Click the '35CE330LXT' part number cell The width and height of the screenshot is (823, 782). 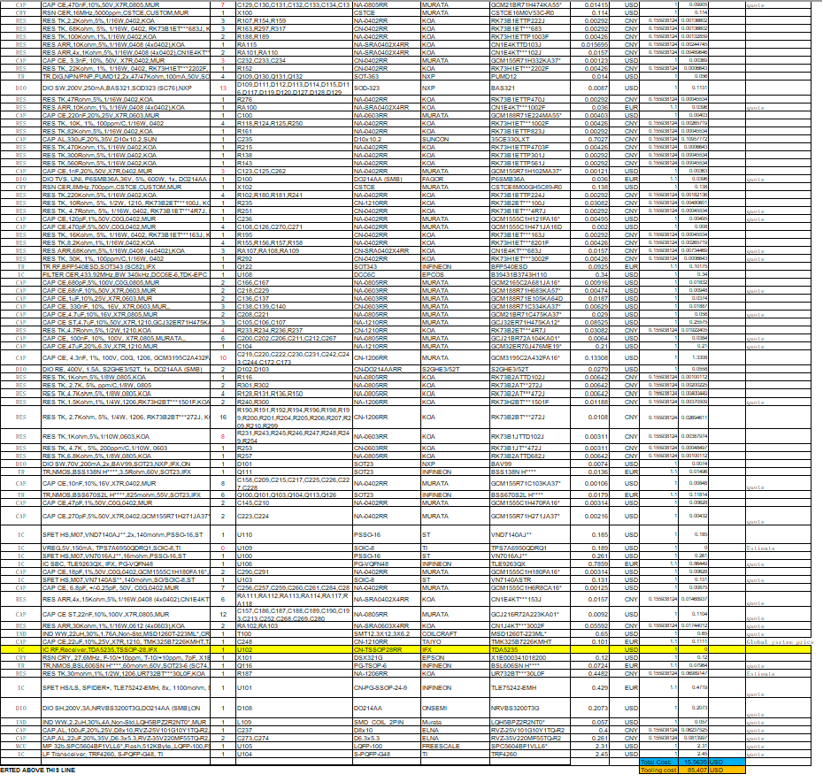click(x=529, y=140)
